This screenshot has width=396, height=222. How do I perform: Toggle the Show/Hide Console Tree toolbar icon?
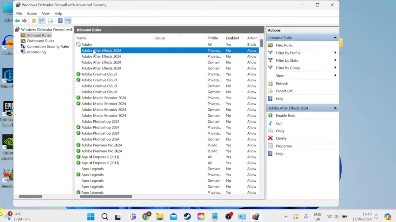[x=41, y=21]
